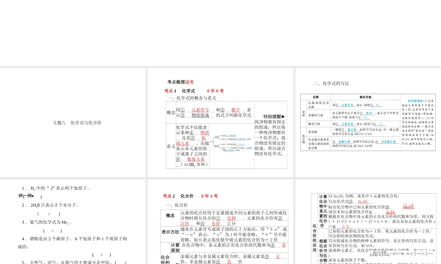The height and width of the screenshot is (264, 441).
Task: Click the 特别提醒 label in the 化学式 table
Action: click(274, 116)
